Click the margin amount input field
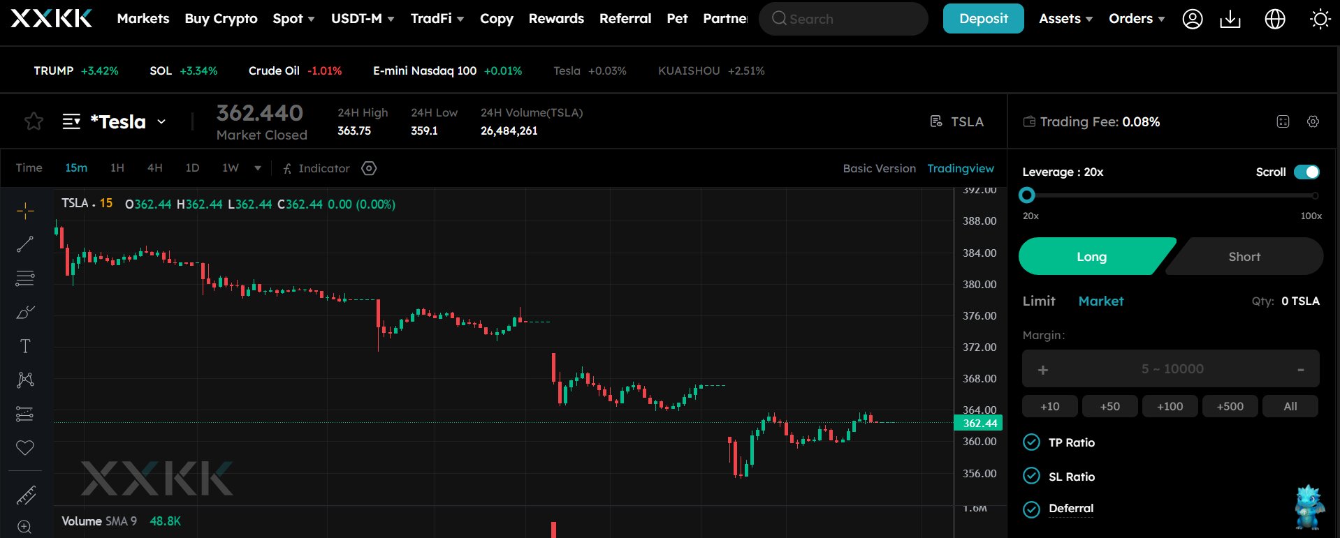The image size is (1340, 538). click(1171, 368)
